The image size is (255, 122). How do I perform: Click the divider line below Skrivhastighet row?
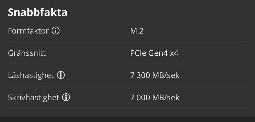click(x=127, y=108)
